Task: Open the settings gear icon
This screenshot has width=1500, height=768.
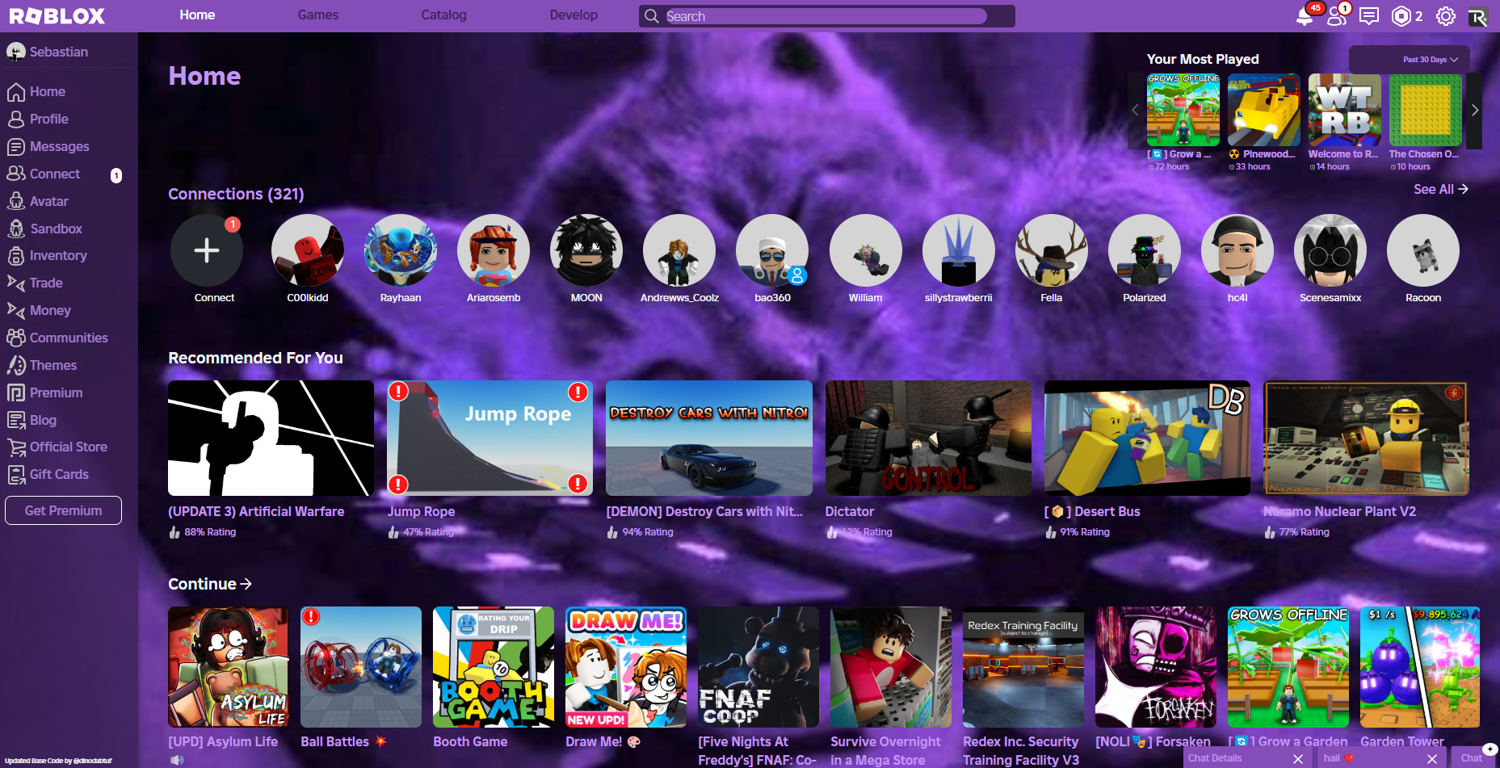Action: coord(1446,16)
